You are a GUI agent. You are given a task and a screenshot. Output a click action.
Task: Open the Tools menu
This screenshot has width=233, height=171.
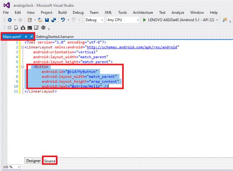pyautogui.click(x=122, y=12)
